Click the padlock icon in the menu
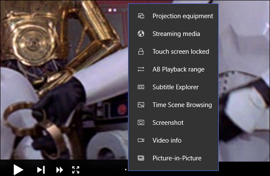Viewport: 270px width, 176px height. (141, 52)
